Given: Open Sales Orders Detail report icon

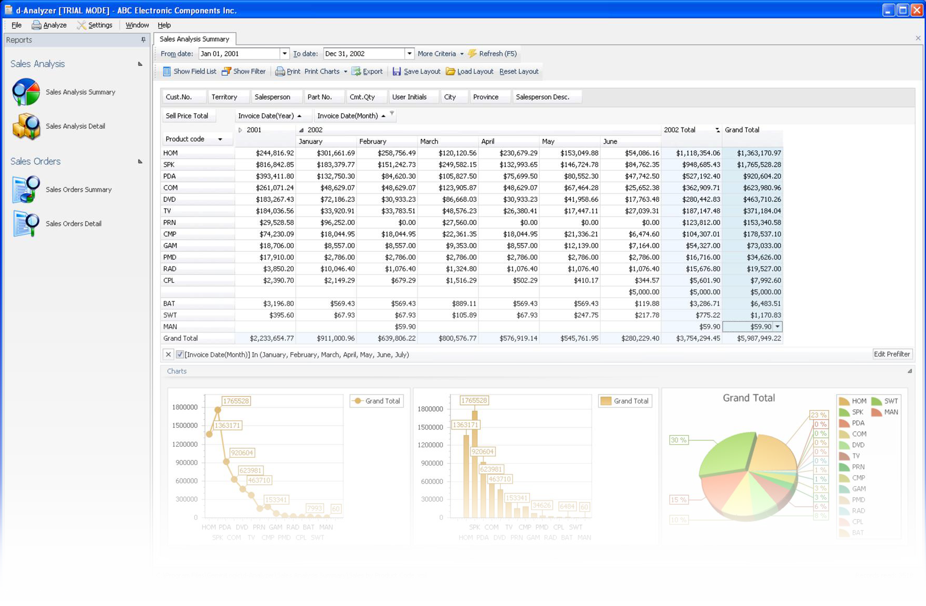Looking at the screenshot, I should click(26, 224).
